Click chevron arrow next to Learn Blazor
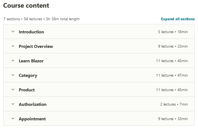 point(13,61)
